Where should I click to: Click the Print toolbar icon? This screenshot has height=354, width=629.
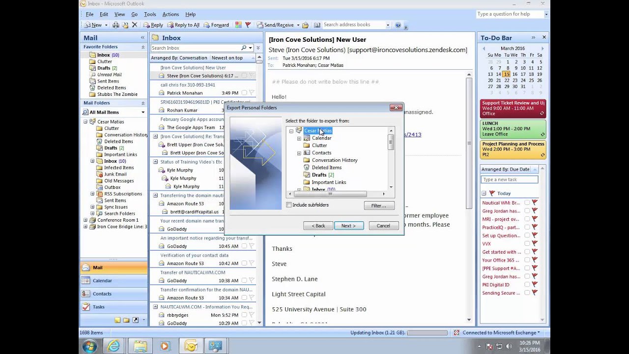[x=115, y=25]
